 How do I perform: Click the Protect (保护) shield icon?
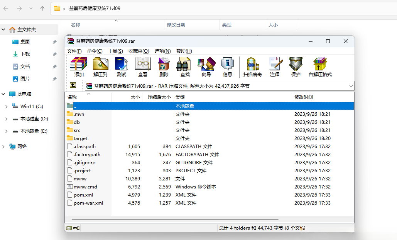296,67
